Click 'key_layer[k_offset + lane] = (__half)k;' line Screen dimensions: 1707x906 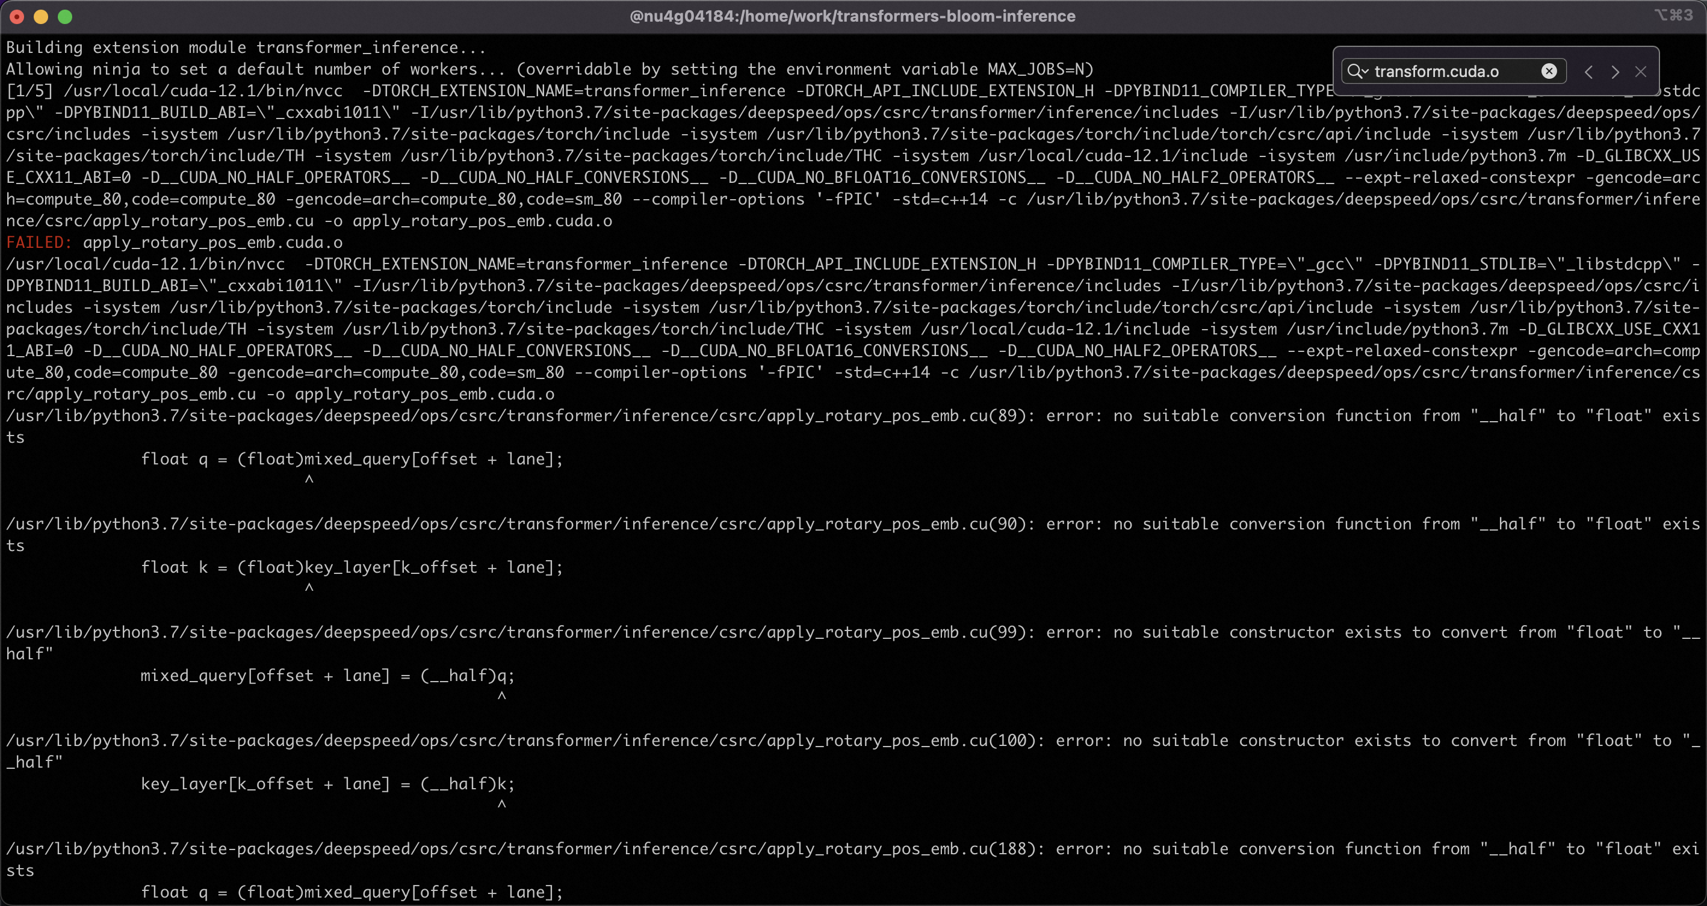point(327,784)
